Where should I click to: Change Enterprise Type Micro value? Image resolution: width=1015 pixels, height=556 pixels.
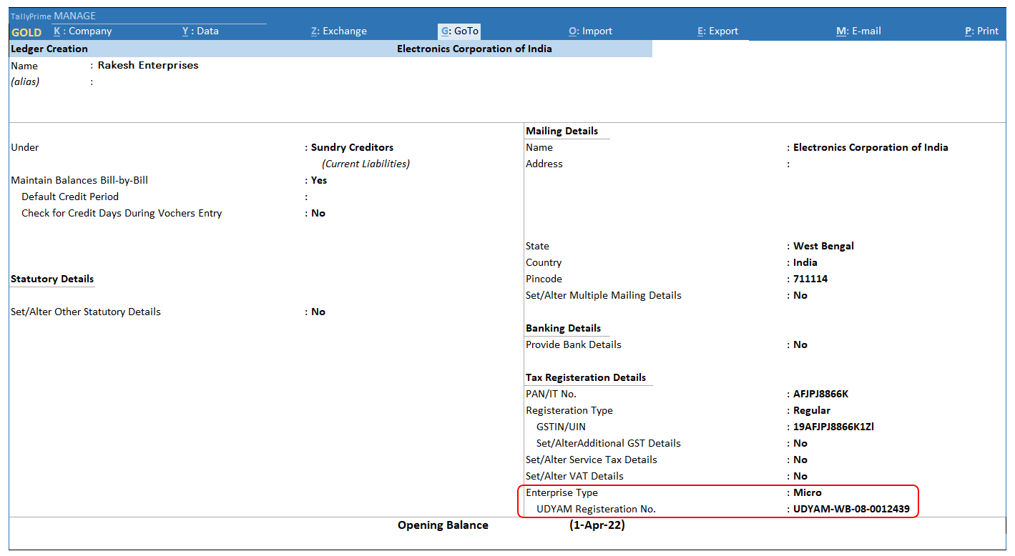tap(808, 493)
